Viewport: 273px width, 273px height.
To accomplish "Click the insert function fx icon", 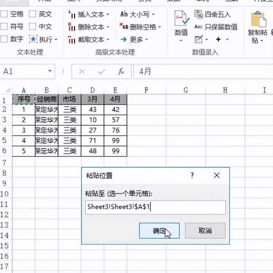I will (121, 71).
